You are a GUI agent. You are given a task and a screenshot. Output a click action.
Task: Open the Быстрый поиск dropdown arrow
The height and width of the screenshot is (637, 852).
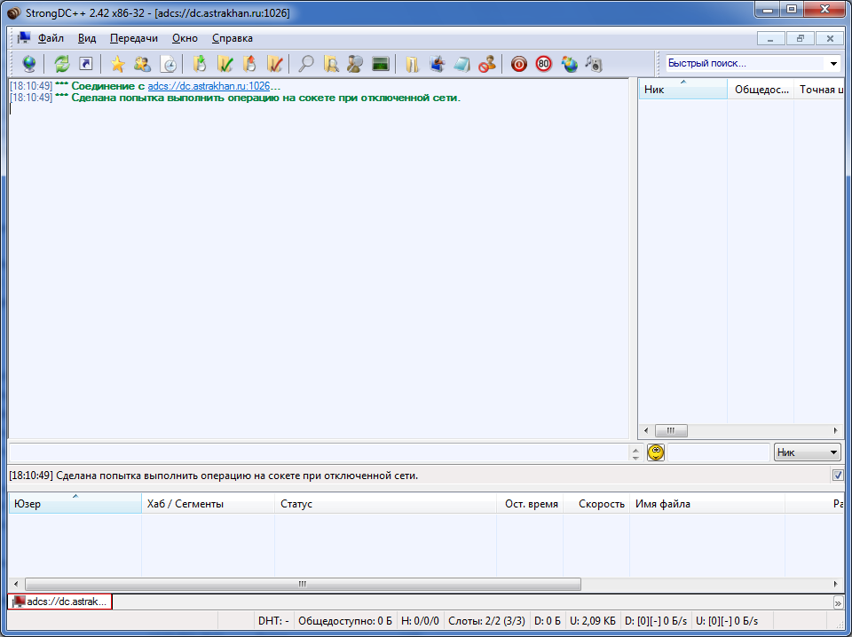click(x=834, y=64)
